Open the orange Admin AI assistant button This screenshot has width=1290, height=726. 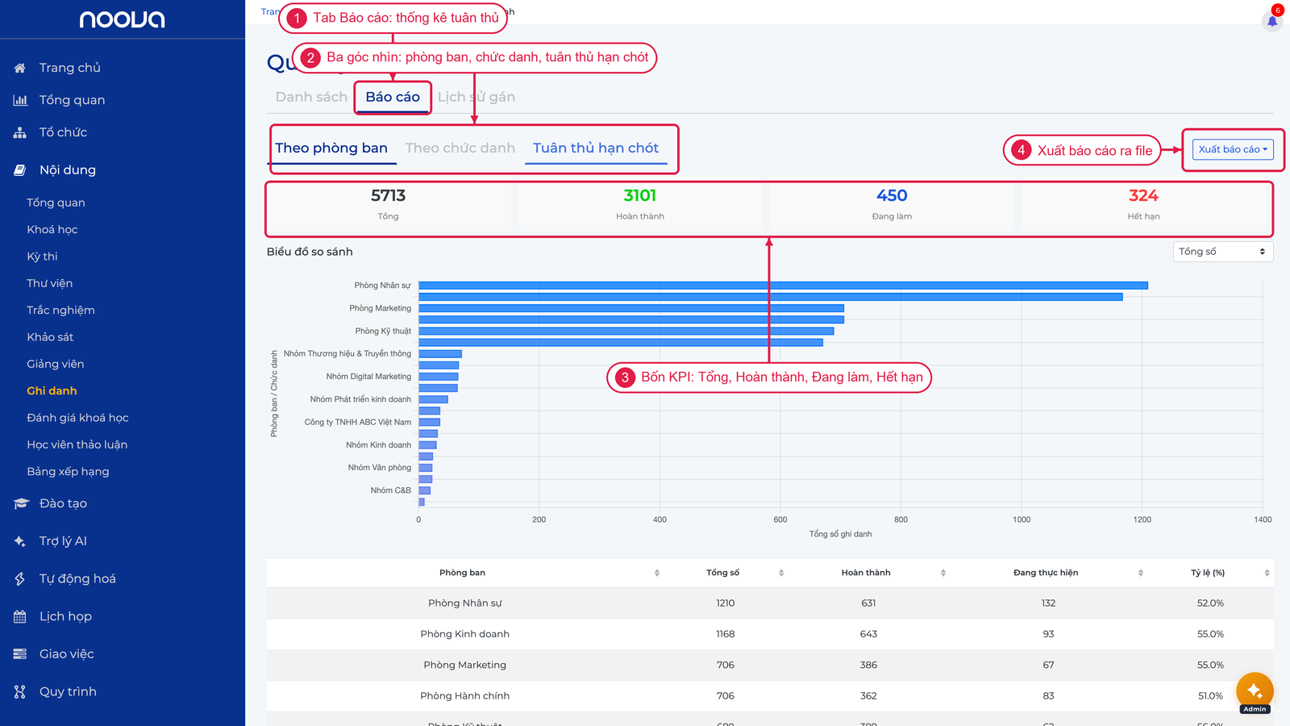coord(1255,691)
